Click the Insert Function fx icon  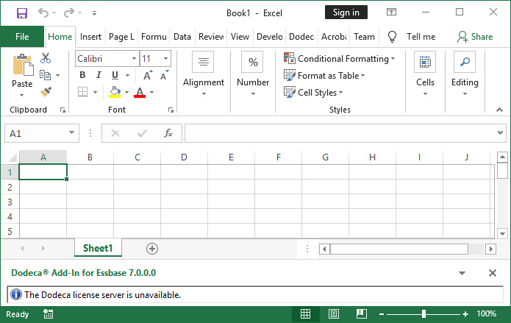click(168, 133)
